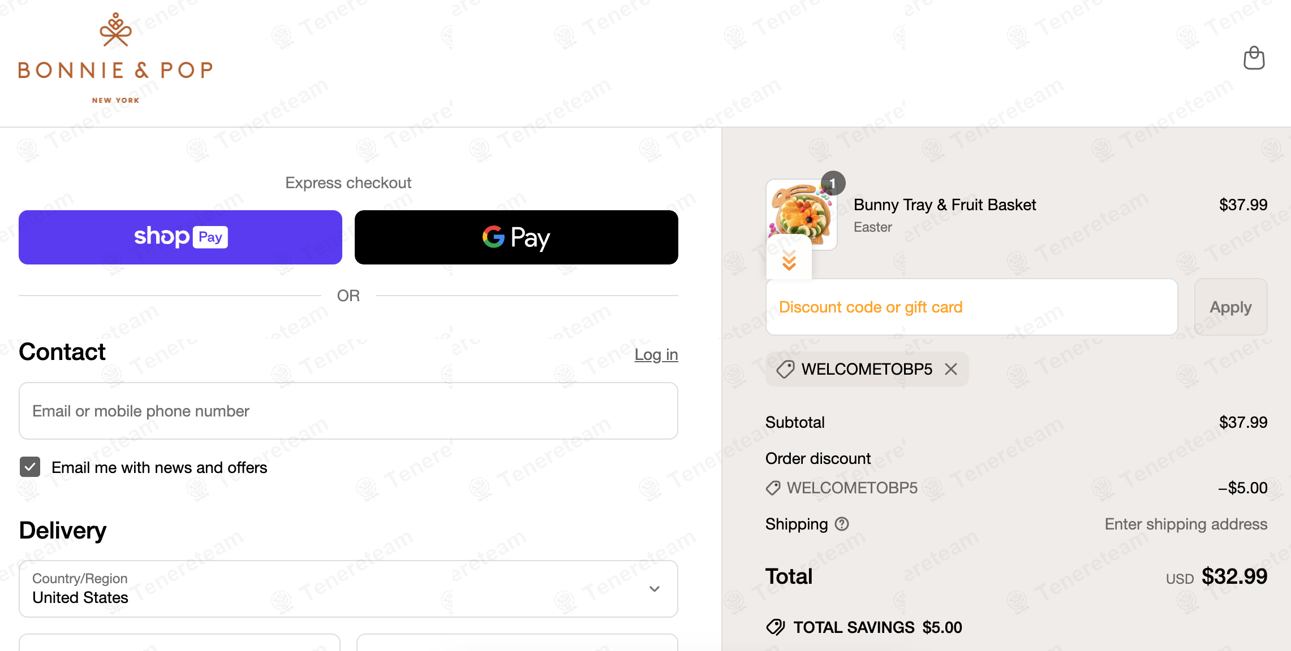Click the item quantity badge on product
1291x651 pixels.
pyautogui.click(x=833, y=183)
